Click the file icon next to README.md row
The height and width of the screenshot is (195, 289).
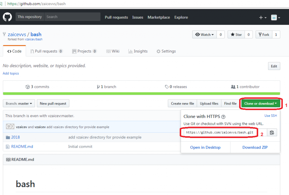pos(8,147)
